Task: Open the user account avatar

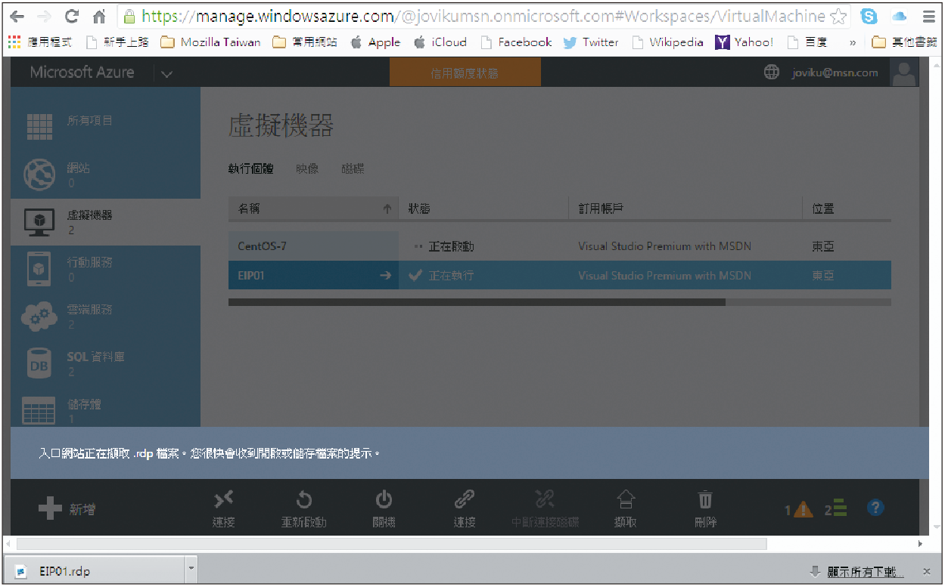Action: tap(904, 73)
